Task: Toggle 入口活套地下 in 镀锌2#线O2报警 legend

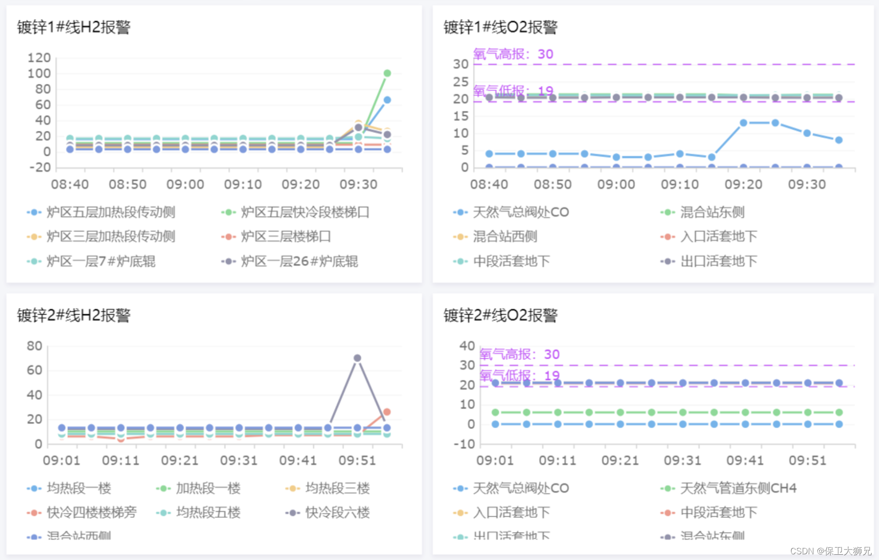Action: pyautogui.click(x=502, y=513)
